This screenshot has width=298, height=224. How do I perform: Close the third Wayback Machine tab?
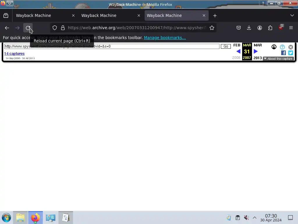[204, 15]
